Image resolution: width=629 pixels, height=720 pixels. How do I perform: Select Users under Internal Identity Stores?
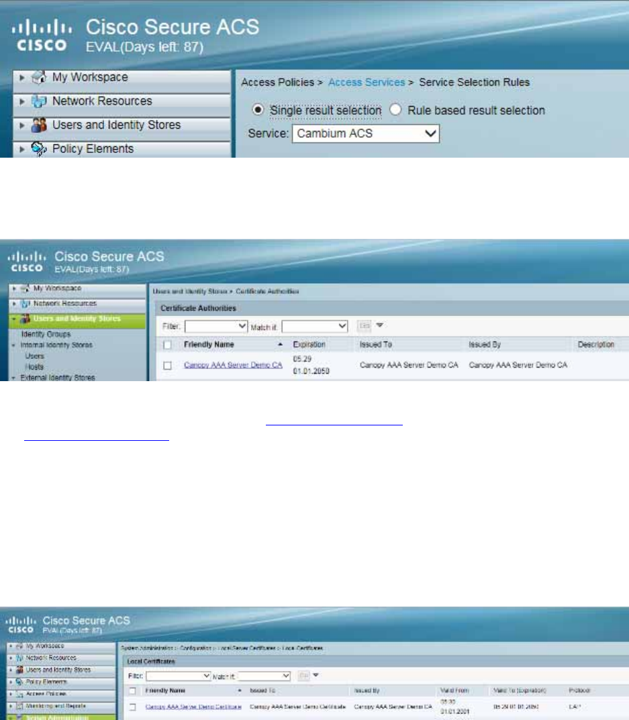[34, 356]
